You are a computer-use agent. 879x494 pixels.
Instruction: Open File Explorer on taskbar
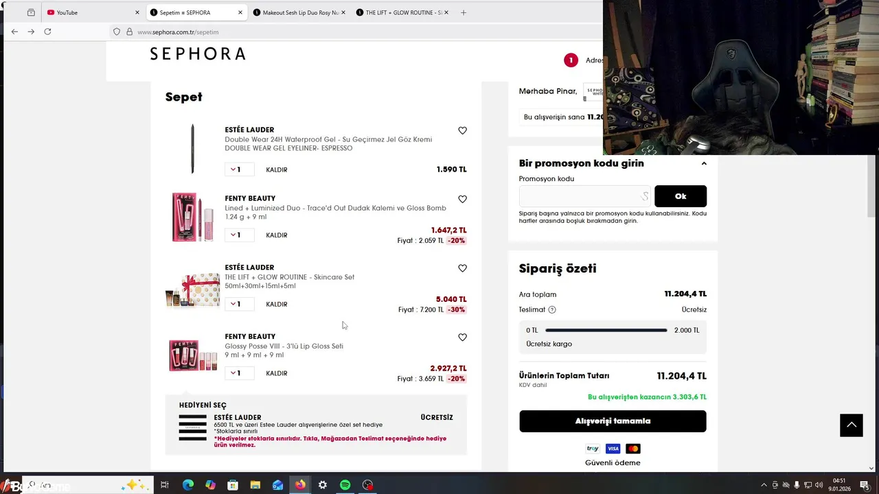255,485
